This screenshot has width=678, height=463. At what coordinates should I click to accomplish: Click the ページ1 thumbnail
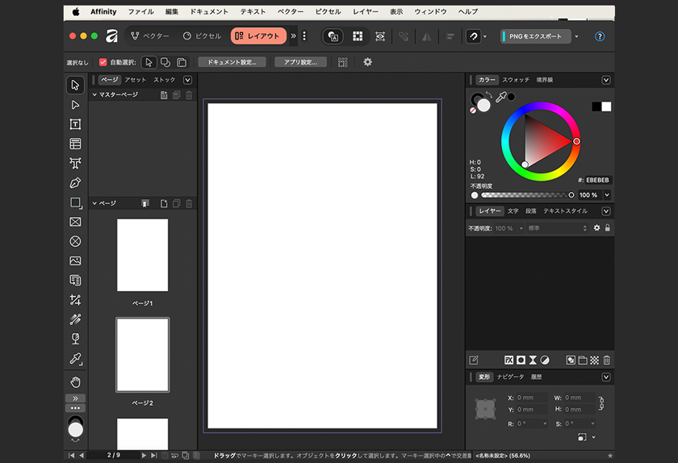[x=142, y=255]
